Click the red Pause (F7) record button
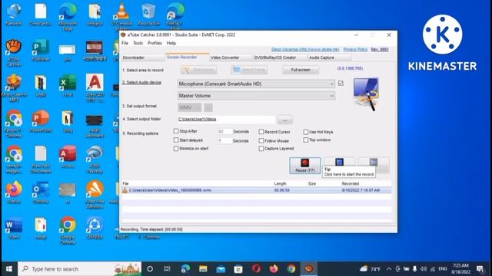Viewport: 492px width, 276px height. point(304,166)
